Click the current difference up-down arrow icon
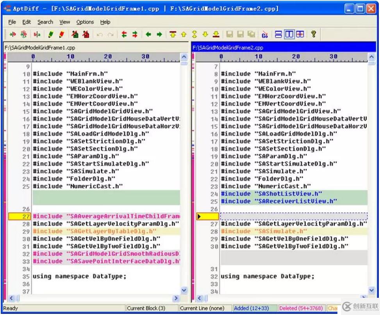Image resolution: width=380 pixels, height=315 pixels. click(194, 34)
